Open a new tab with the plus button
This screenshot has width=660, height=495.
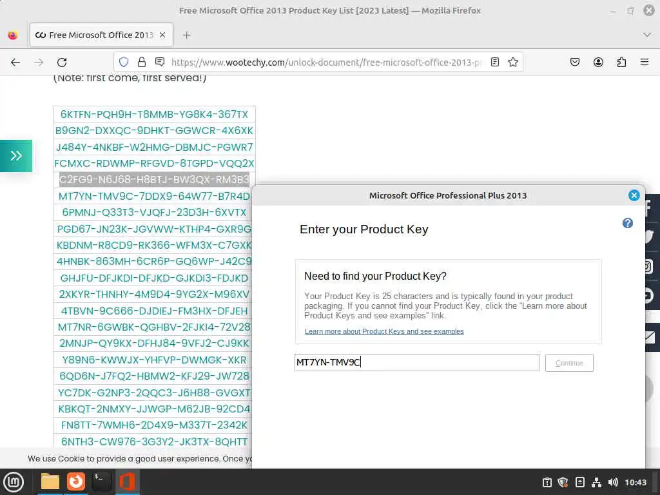[187, 35]
